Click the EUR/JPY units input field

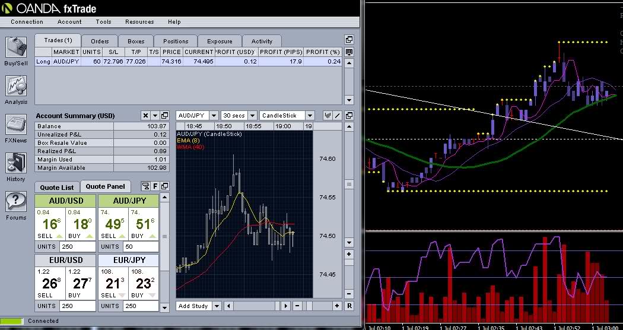click(141, 306)
